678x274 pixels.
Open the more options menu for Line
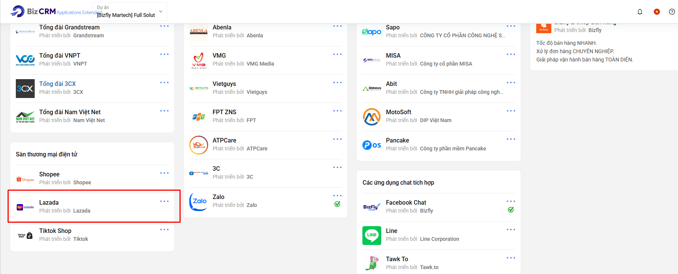tap(511, 230)
